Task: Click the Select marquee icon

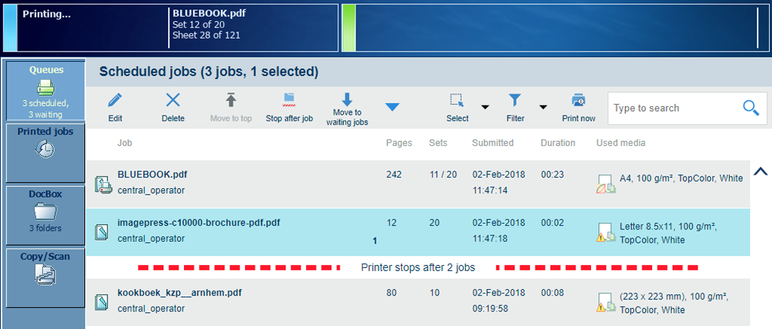Action: [457, 100]
